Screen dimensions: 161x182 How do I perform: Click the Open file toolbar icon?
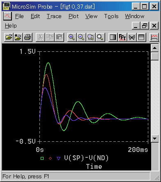(9, 37)
